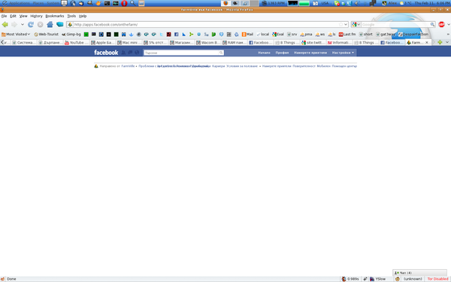Open the Last.fm bookmark

pos(347,35)
